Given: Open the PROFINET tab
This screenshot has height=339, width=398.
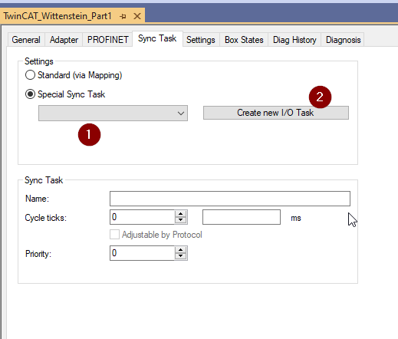Looking at the screenshot, I should [107, 40].
